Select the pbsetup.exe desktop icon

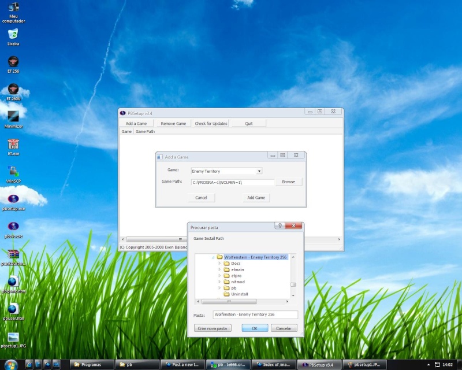pyautogui.click(x=13, y=202)
